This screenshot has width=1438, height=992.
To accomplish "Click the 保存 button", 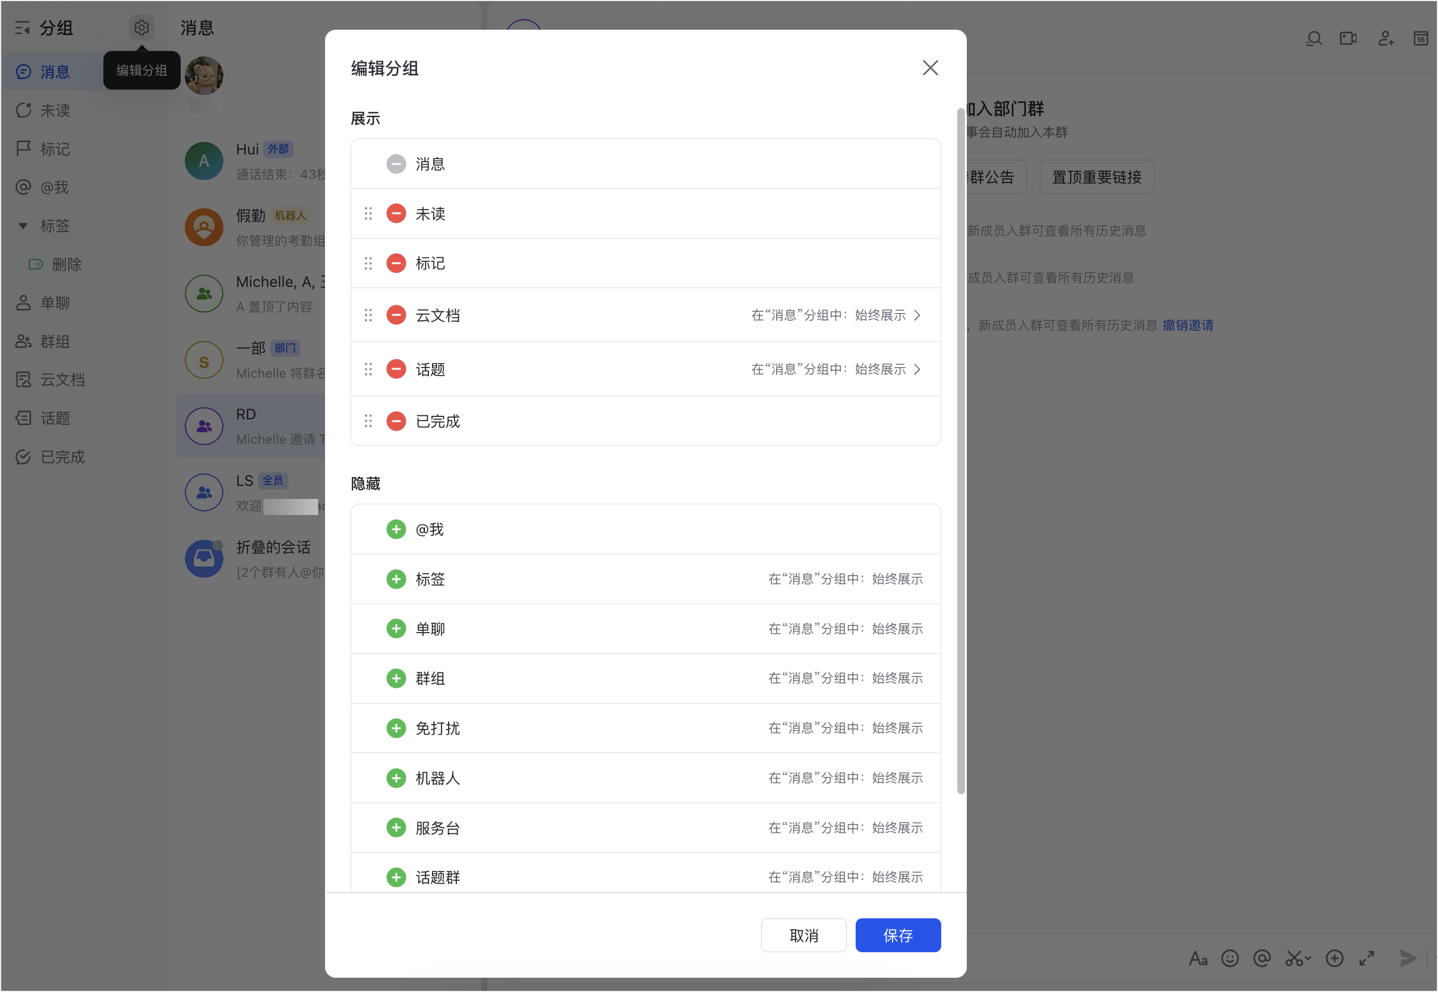I will (898, 935).
